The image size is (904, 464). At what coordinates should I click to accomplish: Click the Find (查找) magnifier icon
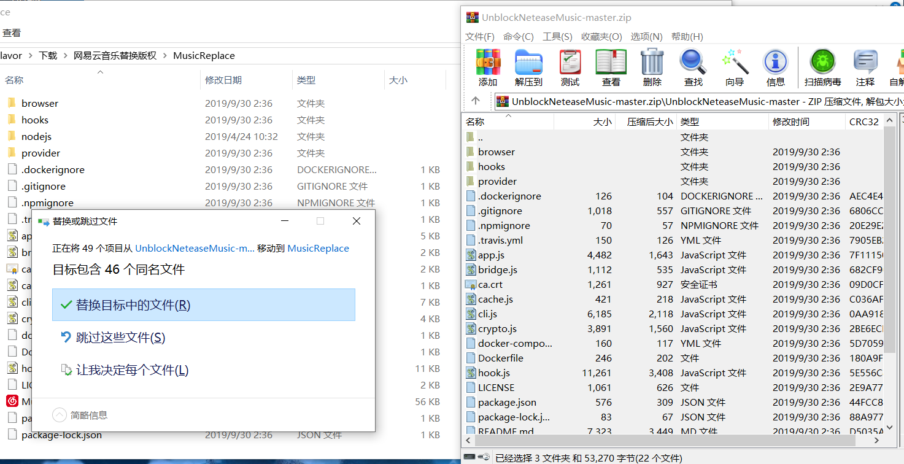pos(693,62)
